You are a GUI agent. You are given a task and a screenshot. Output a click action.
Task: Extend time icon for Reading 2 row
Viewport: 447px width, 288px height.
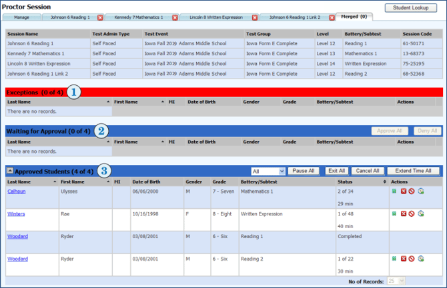421,259
